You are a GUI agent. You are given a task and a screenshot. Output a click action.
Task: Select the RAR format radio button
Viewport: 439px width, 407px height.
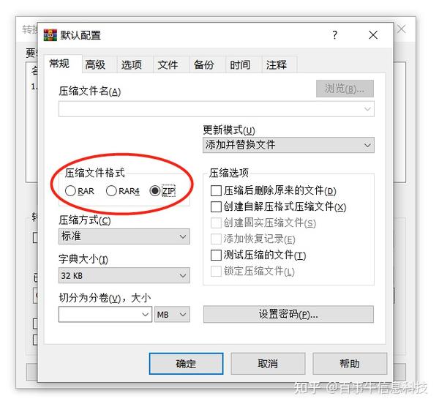[70, 191]
